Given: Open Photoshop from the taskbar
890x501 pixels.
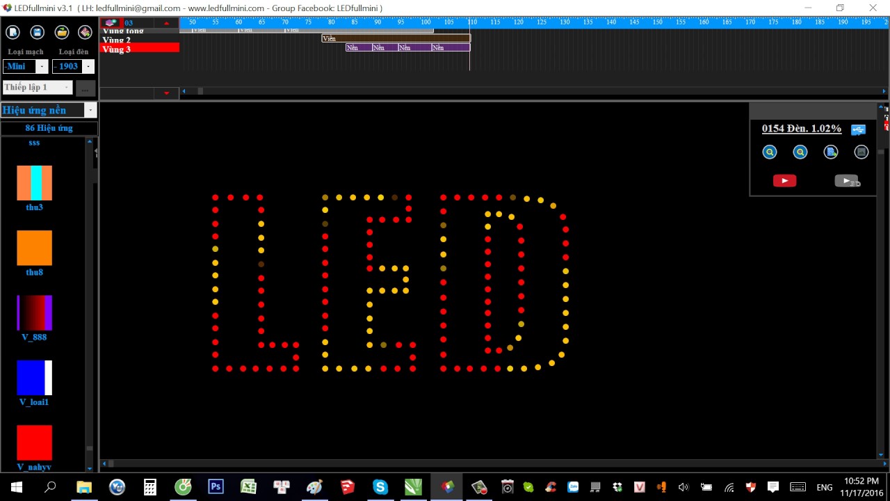Looking at the screenshot, I should [x=216, y=486].
